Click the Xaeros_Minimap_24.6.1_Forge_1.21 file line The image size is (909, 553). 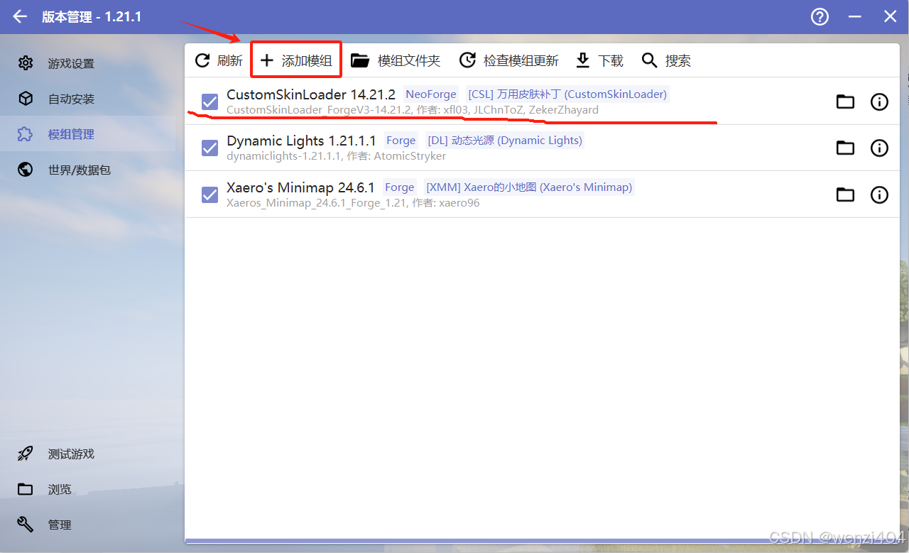click(x=353, y=203)
